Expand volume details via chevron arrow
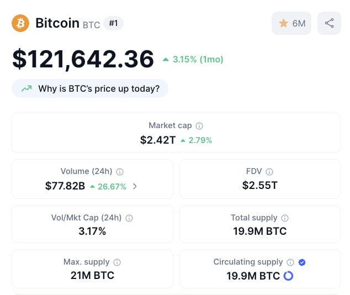This screenshot has height=295, width=350. click(135, 186)
